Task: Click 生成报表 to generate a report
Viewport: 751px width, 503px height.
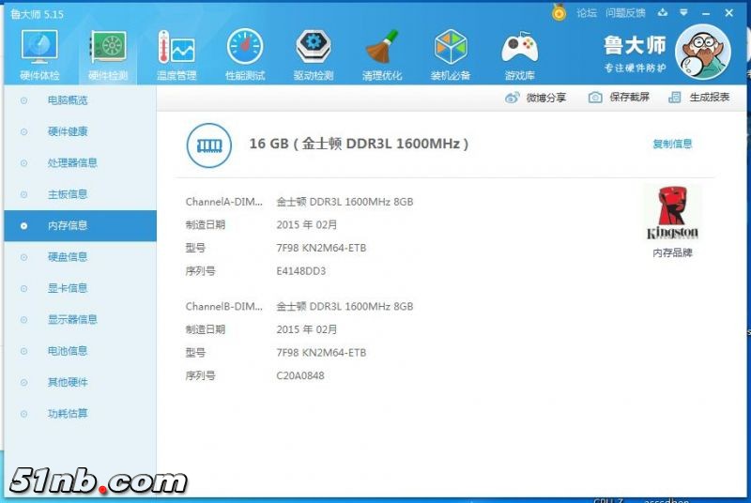Action: point(699,98)
